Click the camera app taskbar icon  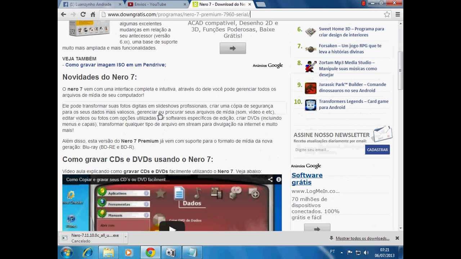[x=171, y=253]
